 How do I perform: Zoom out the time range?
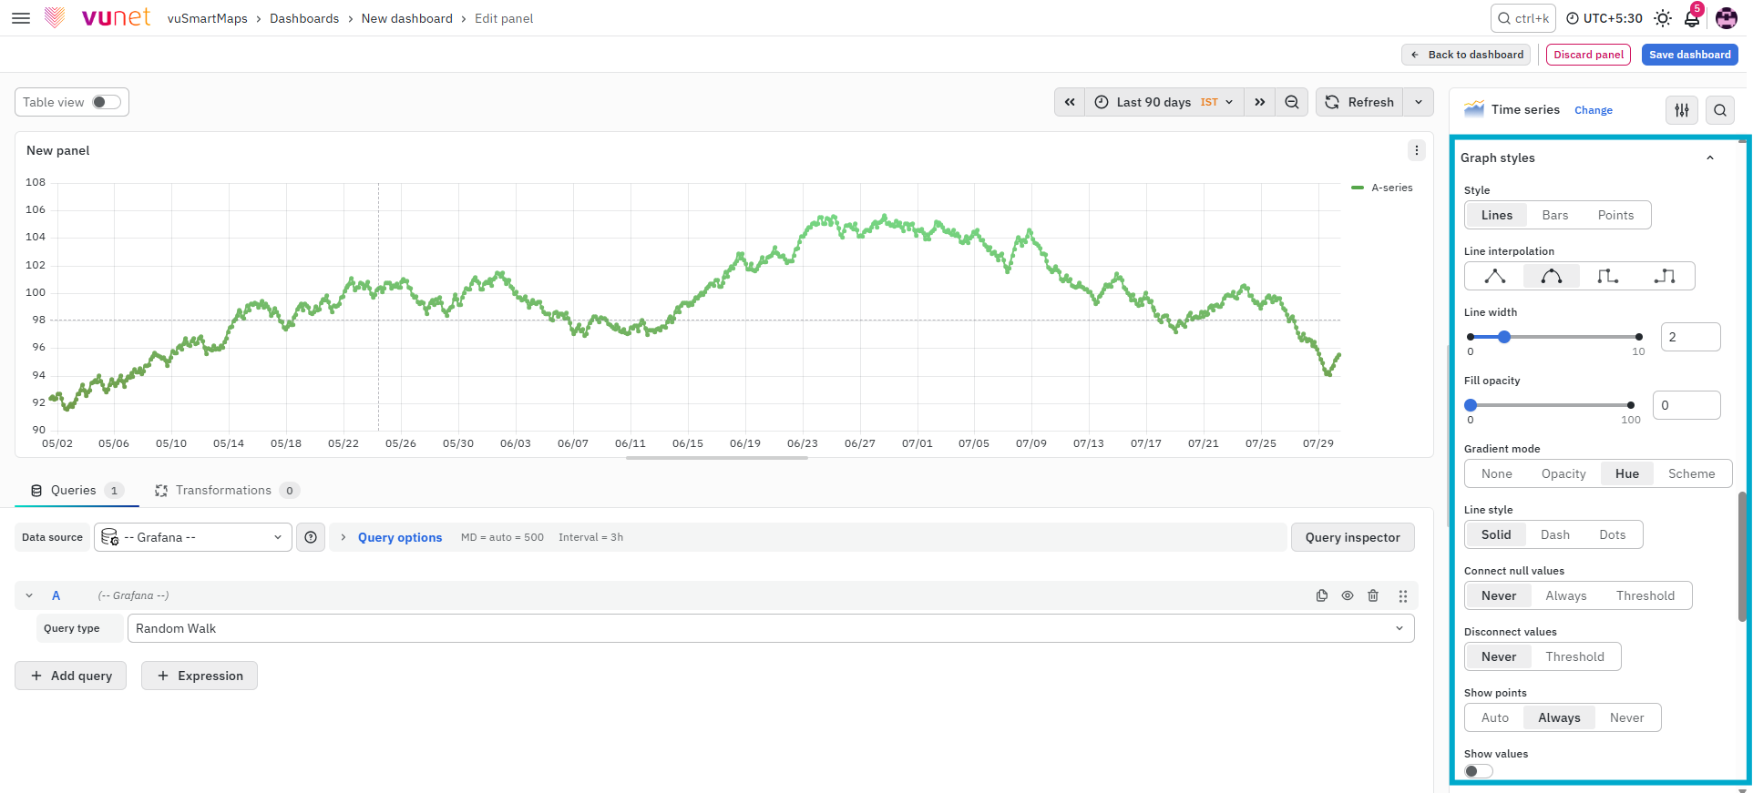(x=1292, y=102)
